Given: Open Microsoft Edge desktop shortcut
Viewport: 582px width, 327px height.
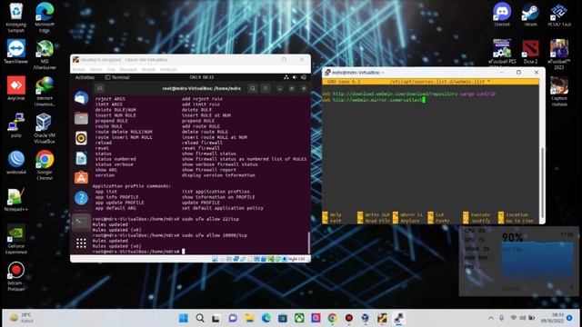Looking at the screenshot, I should click(x=45, y=16).
